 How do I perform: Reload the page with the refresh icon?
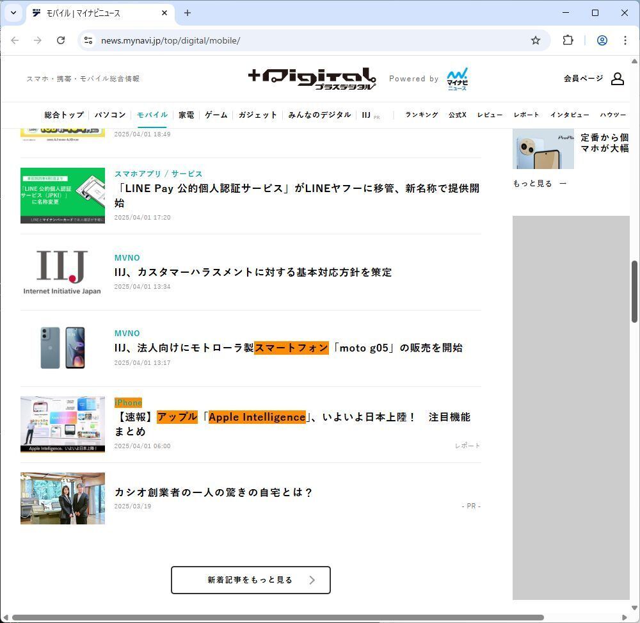coord(61,40)
